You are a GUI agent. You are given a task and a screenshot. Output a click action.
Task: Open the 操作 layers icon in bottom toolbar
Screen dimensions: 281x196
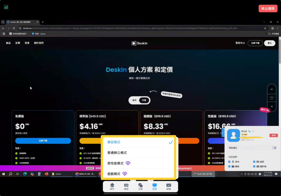pos(112,186)
